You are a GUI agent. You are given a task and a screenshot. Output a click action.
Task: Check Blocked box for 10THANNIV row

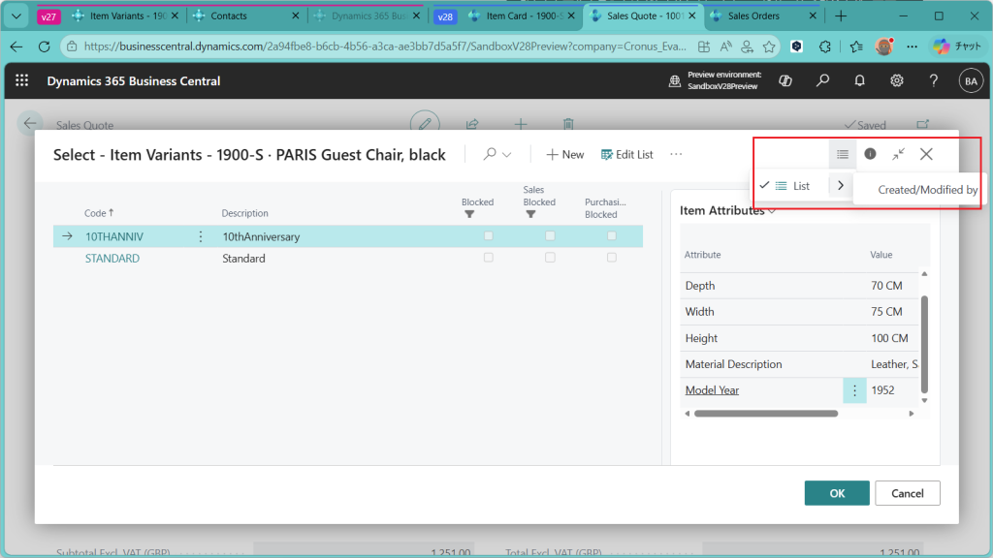[489, 236]
